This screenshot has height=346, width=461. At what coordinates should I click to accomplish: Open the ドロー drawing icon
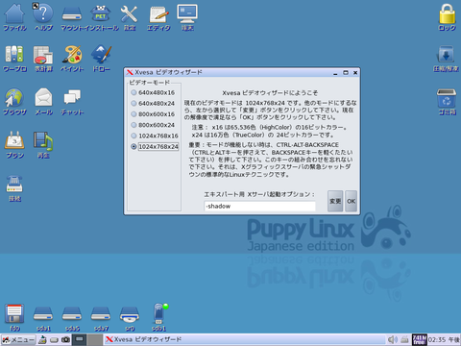point(101,54)
